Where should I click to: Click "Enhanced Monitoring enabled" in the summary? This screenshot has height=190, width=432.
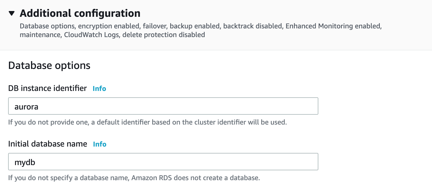[333, 26]
